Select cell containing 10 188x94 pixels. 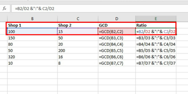(x=32, y=63)
